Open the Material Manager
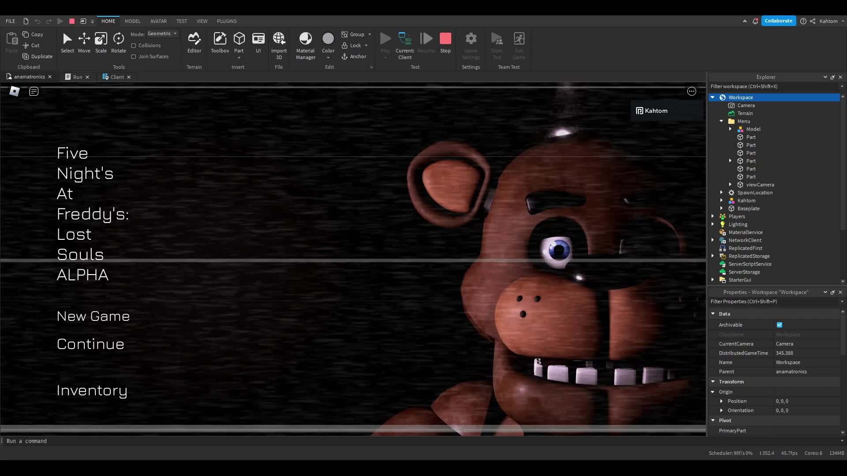 point(305,43)
